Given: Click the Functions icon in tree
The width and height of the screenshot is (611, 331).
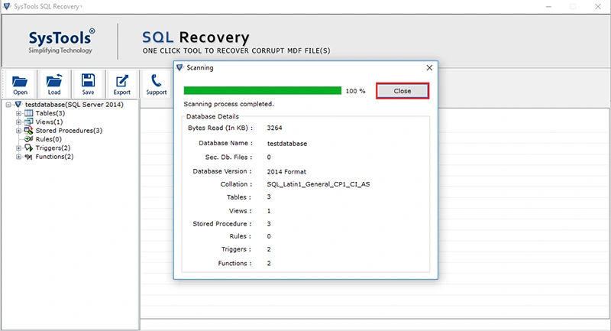Looking at the screenshot, I should 28,157.
